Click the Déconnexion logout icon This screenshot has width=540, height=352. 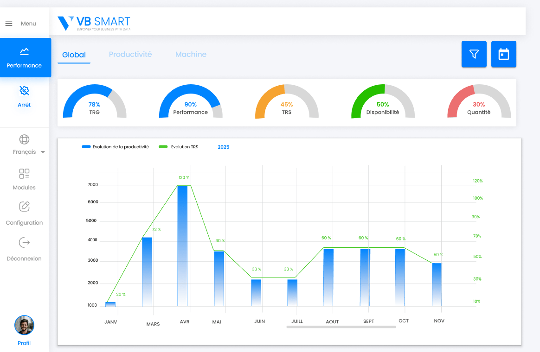[24, 242]
